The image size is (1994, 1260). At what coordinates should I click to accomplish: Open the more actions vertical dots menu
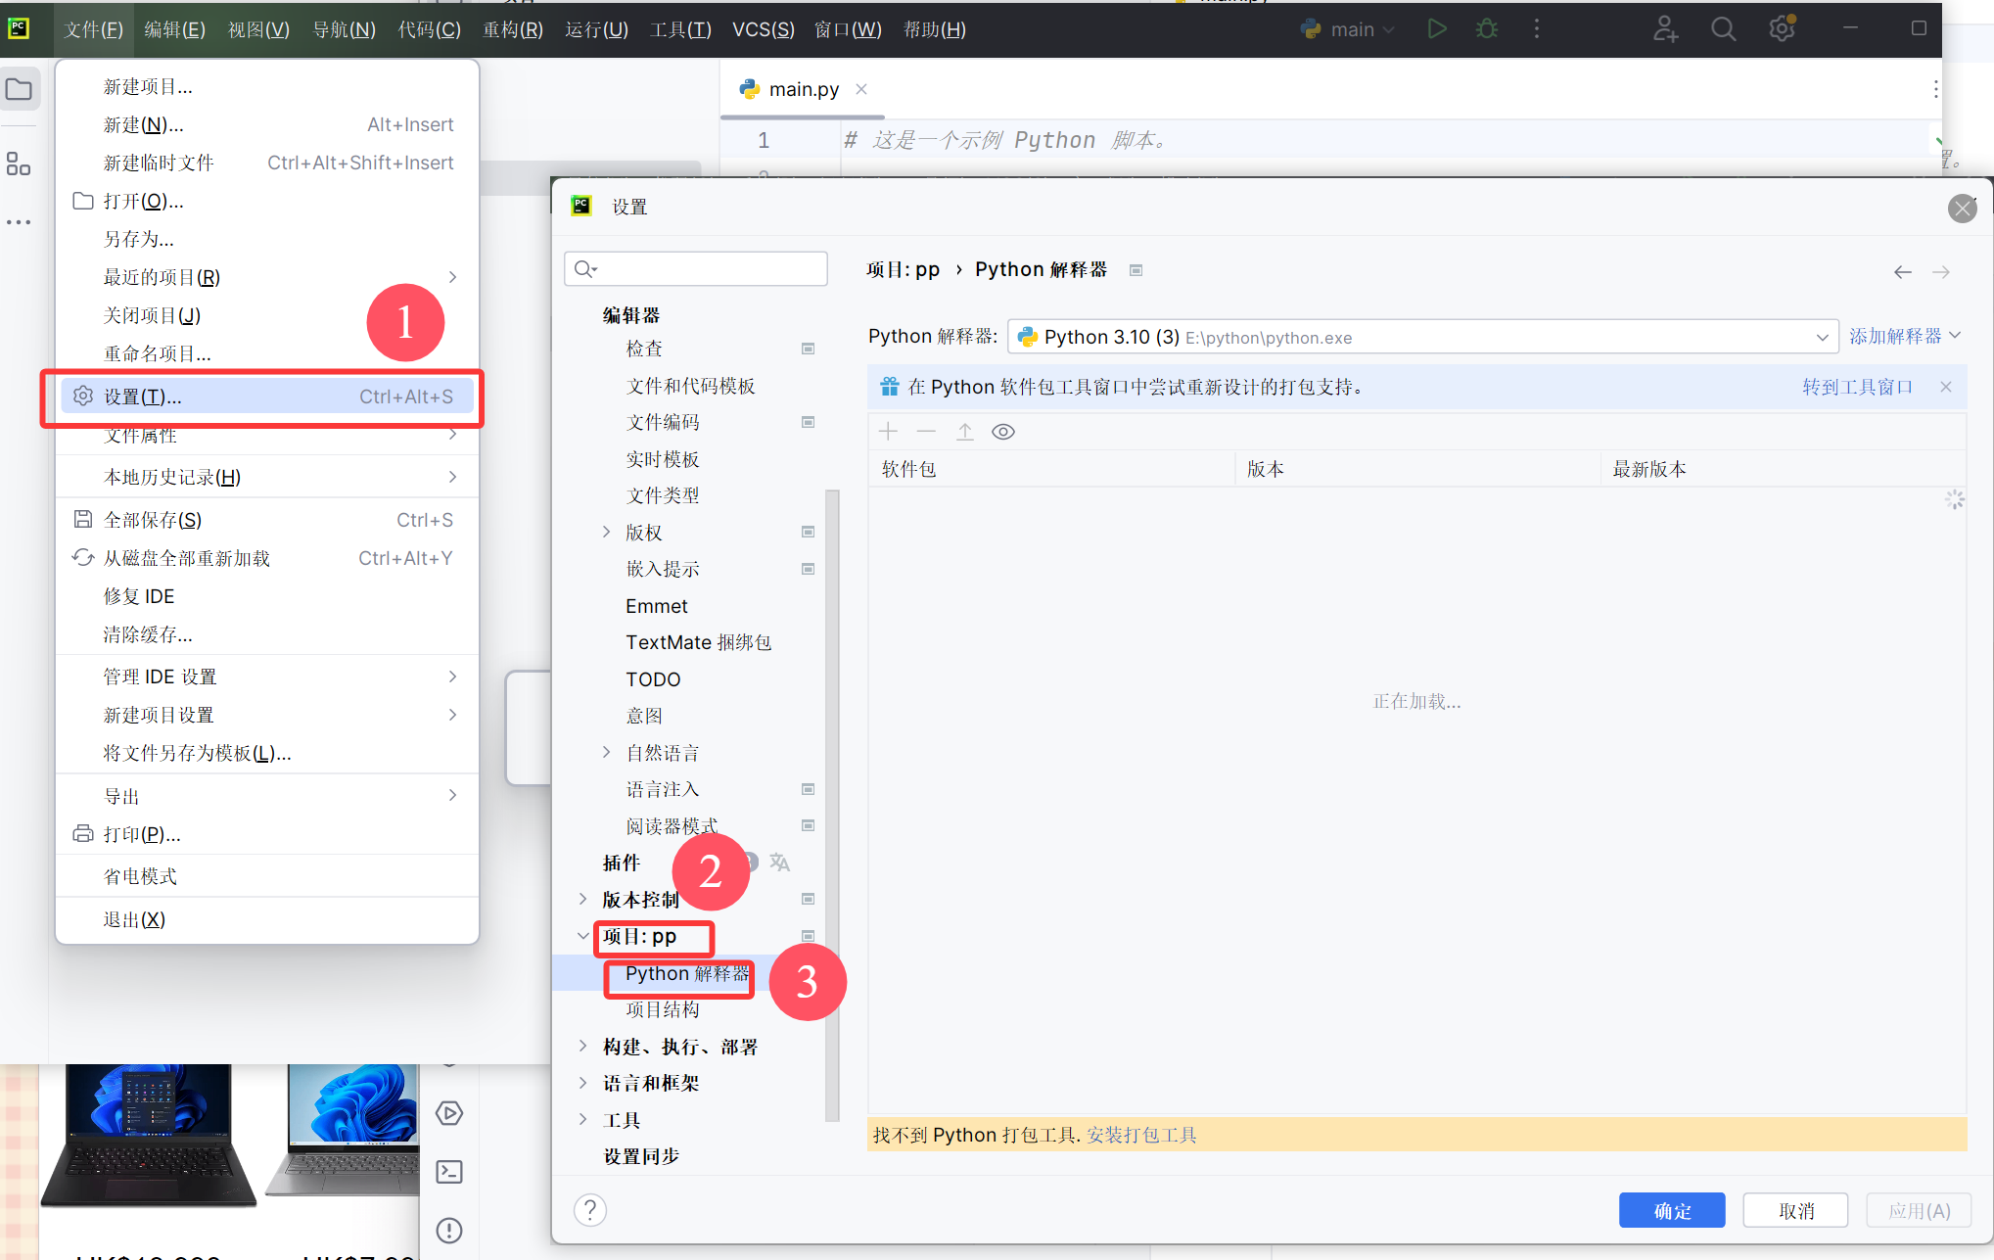[1537, 29]
